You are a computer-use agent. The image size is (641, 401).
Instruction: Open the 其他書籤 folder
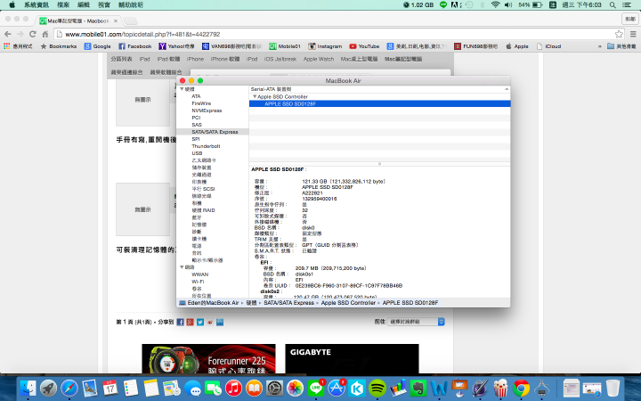[621, 46]
